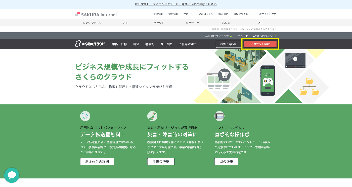The width and height of the screenshot is (352, 187).
Task: Open 資料ダウンロード link
Action: coord(244,14)
